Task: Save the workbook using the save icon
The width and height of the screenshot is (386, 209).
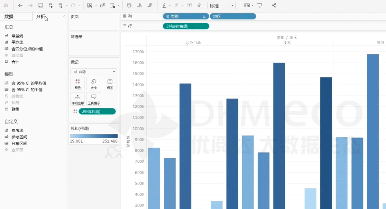Action: (x=41, y=5)
